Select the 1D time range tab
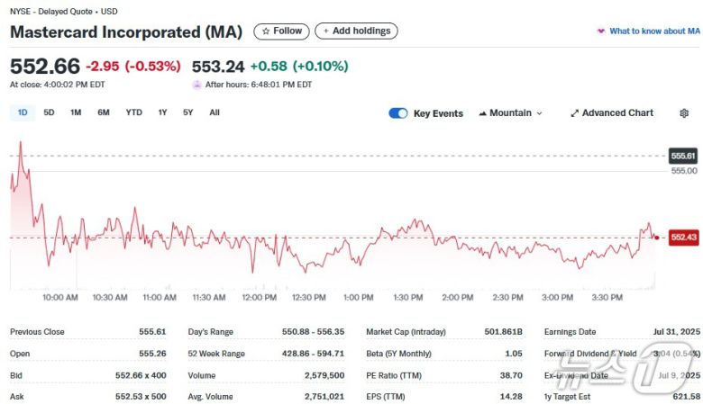The image size is (703, 404). pyautogui.click(x=23, y=112)
